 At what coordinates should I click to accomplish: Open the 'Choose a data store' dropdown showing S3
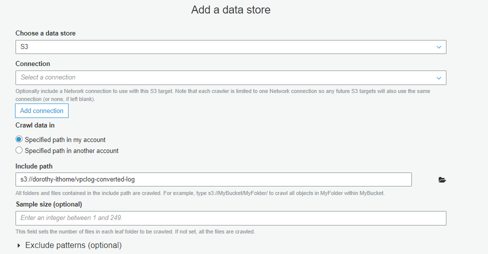pyautogui.click(x=230, y=47)
